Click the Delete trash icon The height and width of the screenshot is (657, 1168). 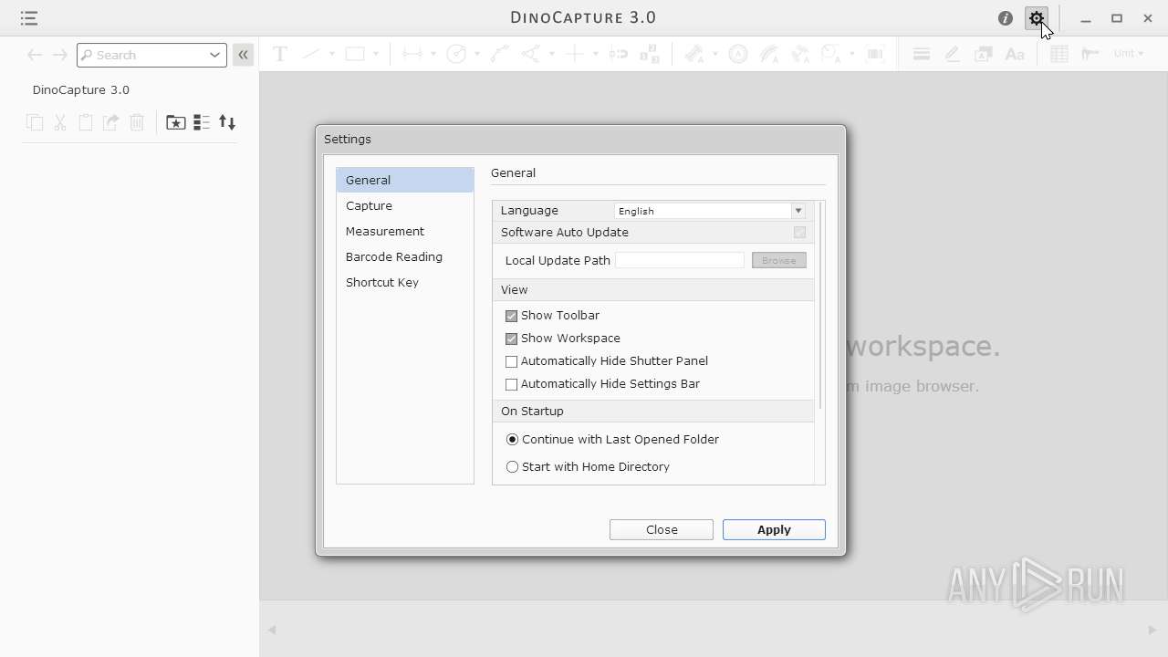(x=137, y=122)
